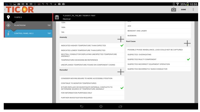This screenshot has width=200, height=112.
Task: Tap Android back navigation button
Action: point(82,106)
